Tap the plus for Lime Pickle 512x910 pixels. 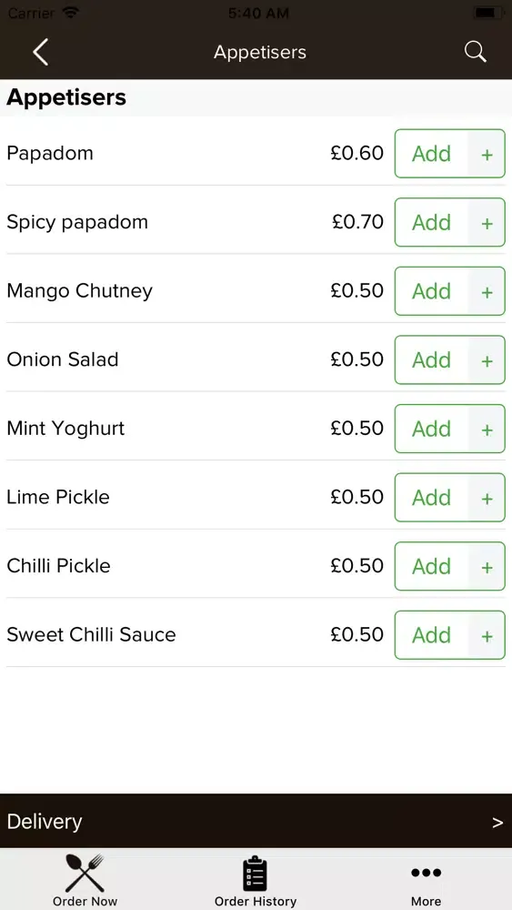tap(487, 498)
